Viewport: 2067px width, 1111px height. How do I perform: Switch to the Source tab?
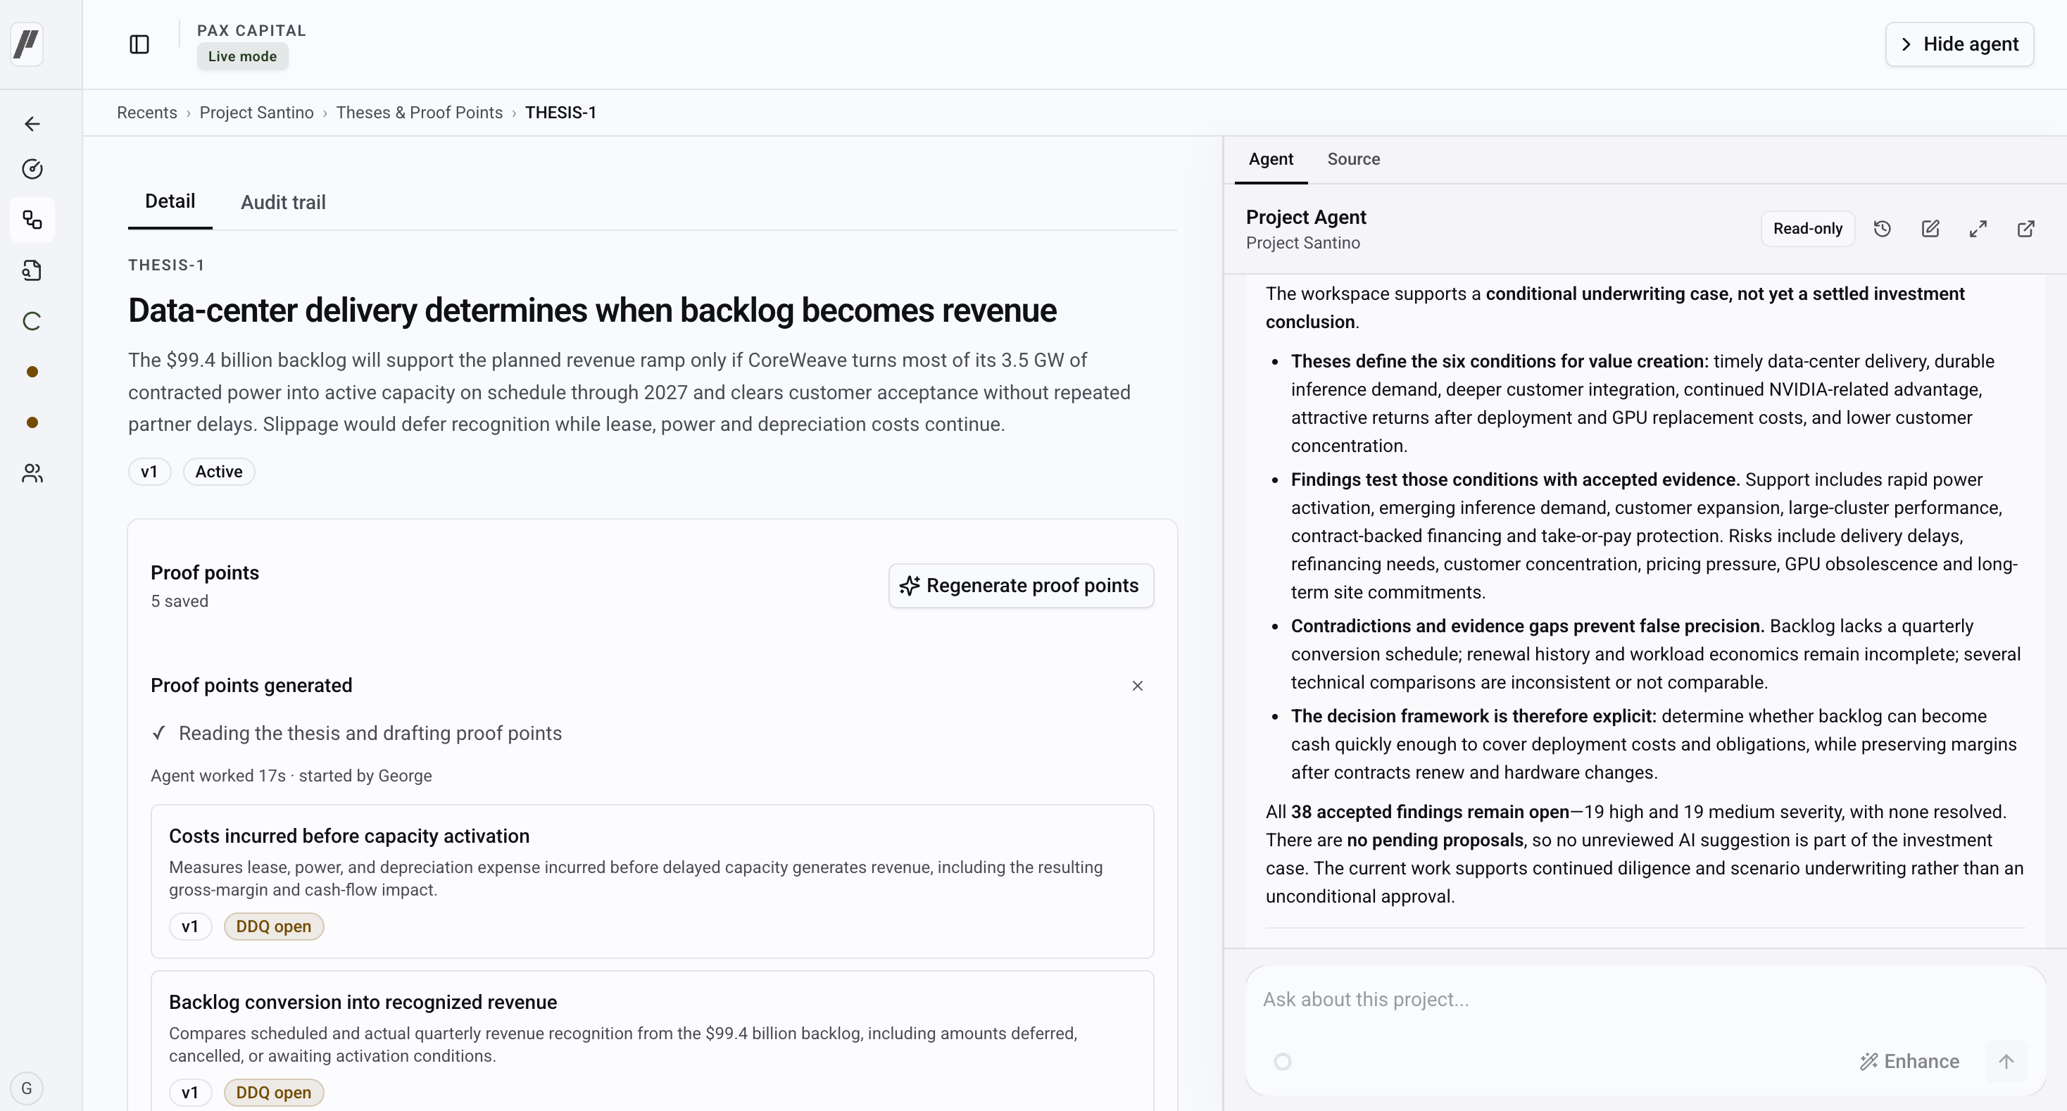[1354, 159]
